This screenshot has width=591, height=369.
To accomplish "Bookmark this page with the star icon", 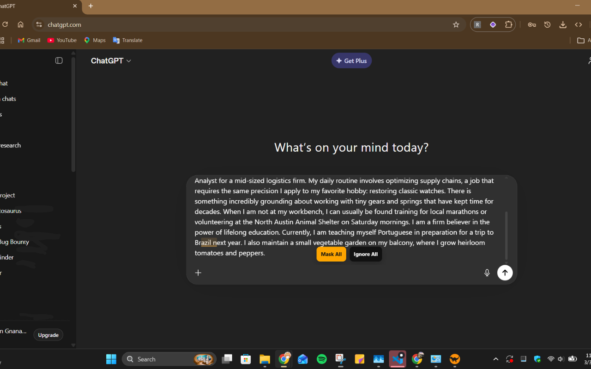I will tap(456, 25).
